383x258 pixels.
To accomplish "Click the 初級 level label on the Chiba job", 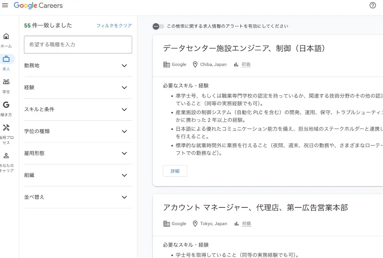I will coord(246,65).
